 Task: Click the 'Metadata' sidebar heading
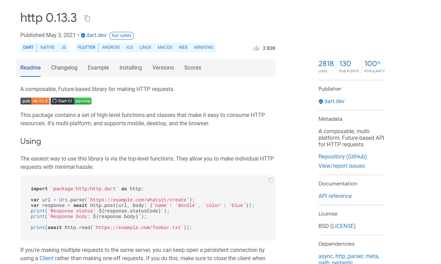pyautogui.click(x=330, y=119)
